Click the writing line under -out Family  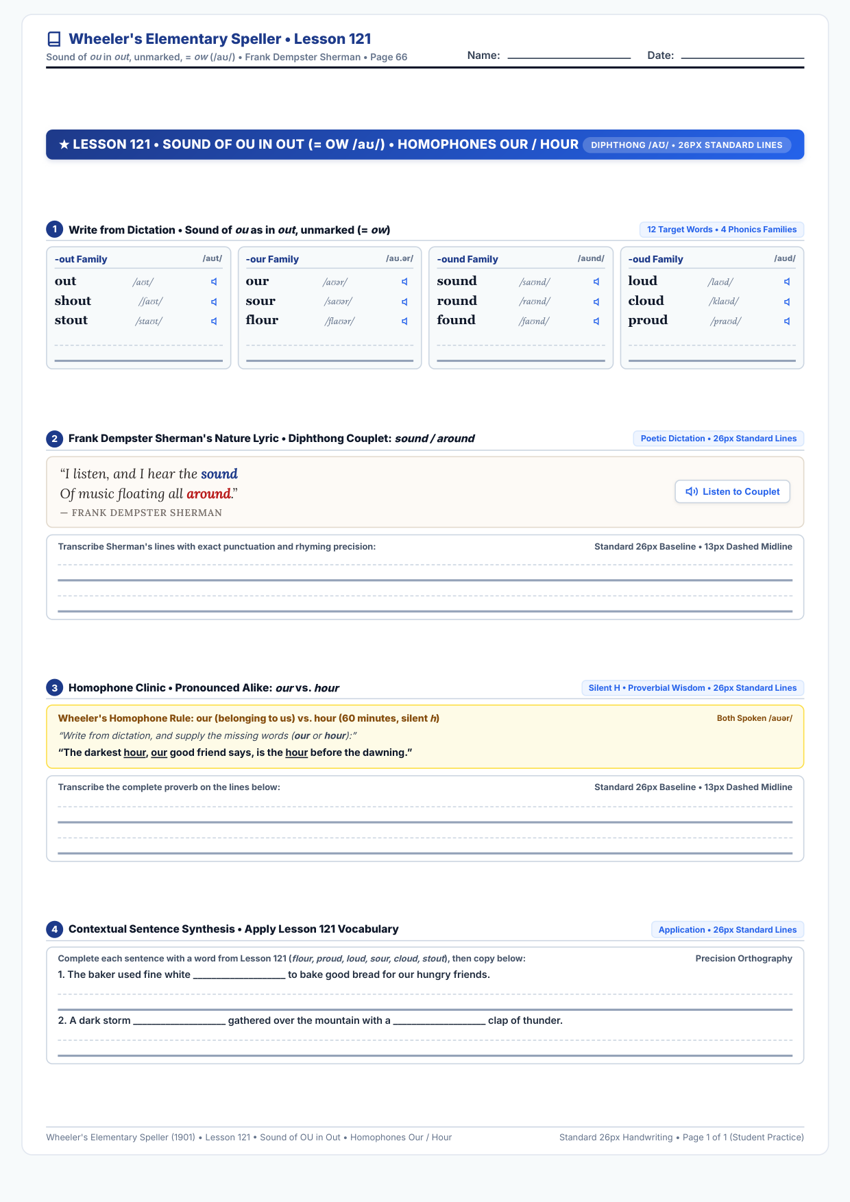click(x=138, y=352)
